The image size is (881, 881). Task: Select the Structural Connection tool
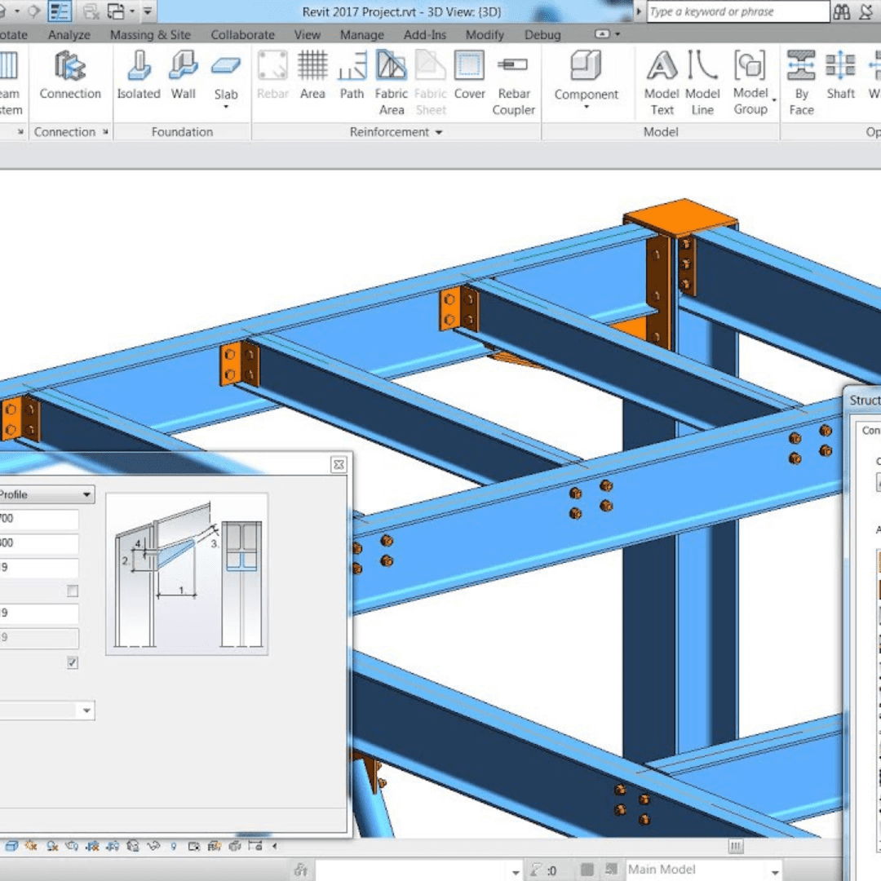pyautogui.click(x=70, y=75)
